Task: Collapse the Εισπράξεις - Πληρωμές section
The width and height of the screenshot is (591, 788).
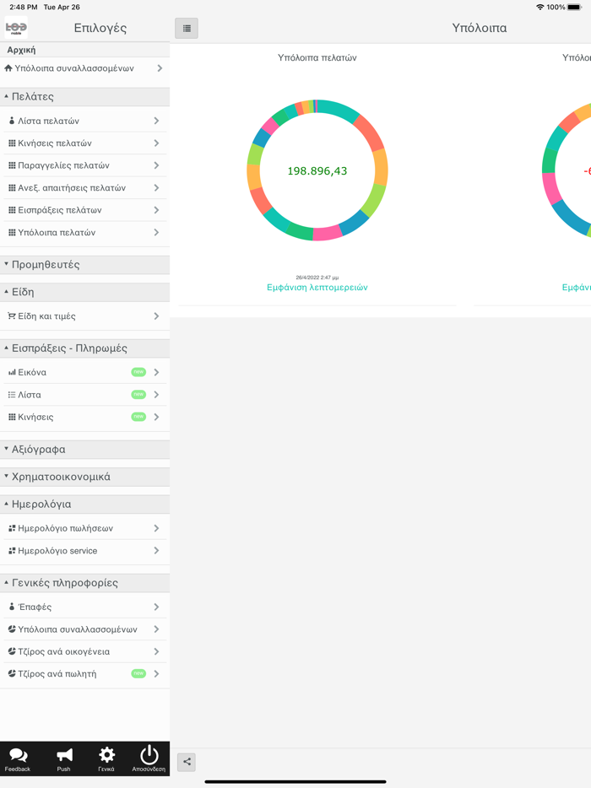Action: 84,348
